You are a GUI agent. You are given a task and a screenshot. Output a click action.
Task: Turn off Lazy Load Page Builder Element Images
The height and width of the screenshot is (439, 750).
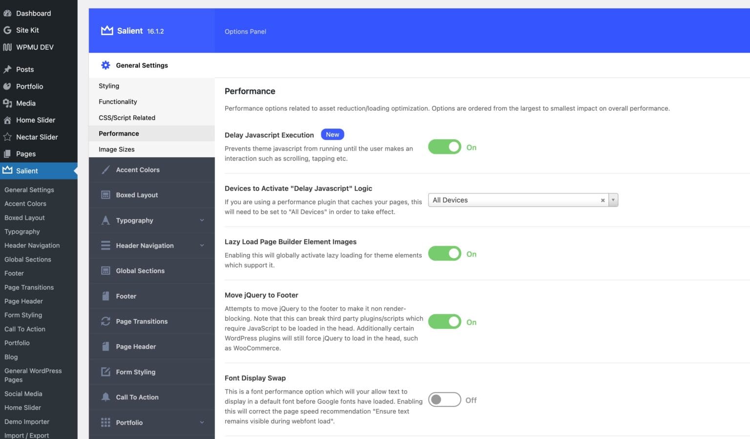[x=444, y=253]
